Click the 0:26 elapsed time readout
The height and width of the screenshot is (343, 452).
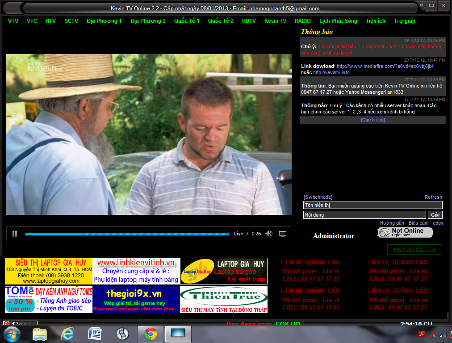click(x=256, y=234)
